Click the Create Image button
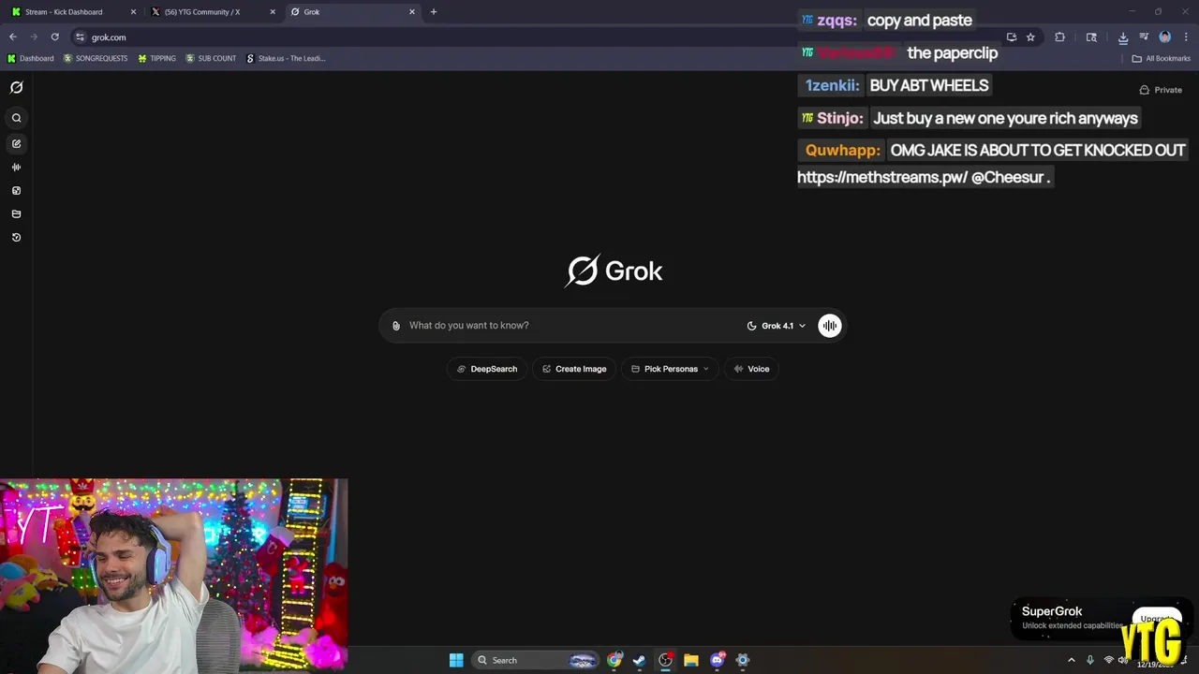The height and width of the screenshot is (674, 1199). click(574, 369)
